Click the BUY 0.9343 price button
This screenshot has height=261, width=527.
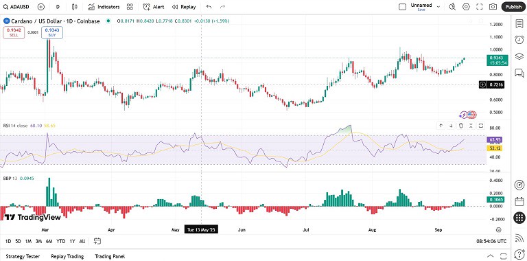[x=52, y=33]
